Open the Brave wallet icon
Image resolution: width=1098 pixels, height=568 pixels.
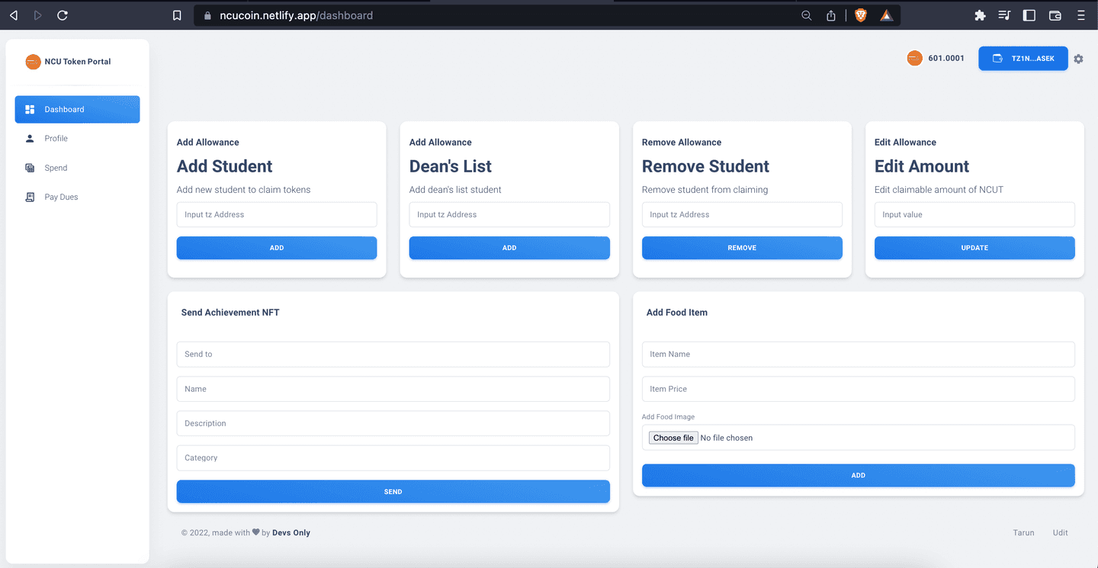click(x=1055, y=15)
